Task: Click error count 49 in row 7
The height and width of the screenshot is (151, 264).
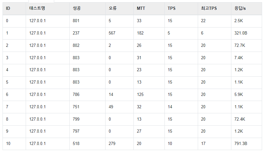Action: 111,107
